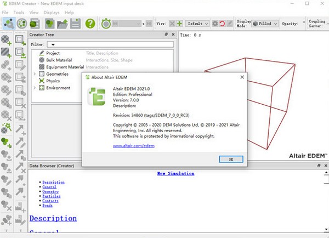Expand the Geometries tree node
This screenshot has width=329, height=238.
click(x=35, y=73)
